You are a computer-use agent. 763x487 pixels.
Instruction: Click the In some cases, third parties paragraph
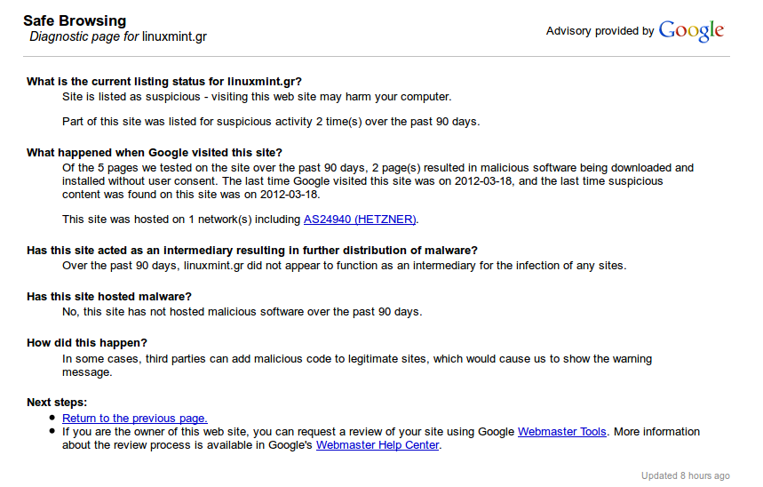click(x=356, y=359)
